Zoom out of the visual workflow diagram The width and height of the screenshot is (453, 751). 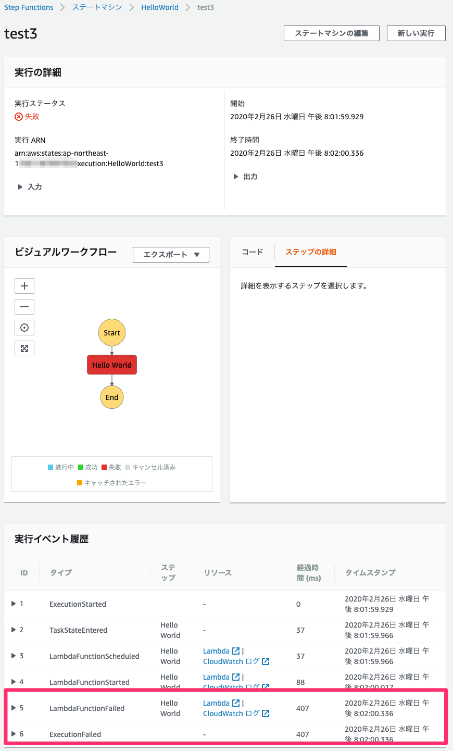click(x=24, y=306)
